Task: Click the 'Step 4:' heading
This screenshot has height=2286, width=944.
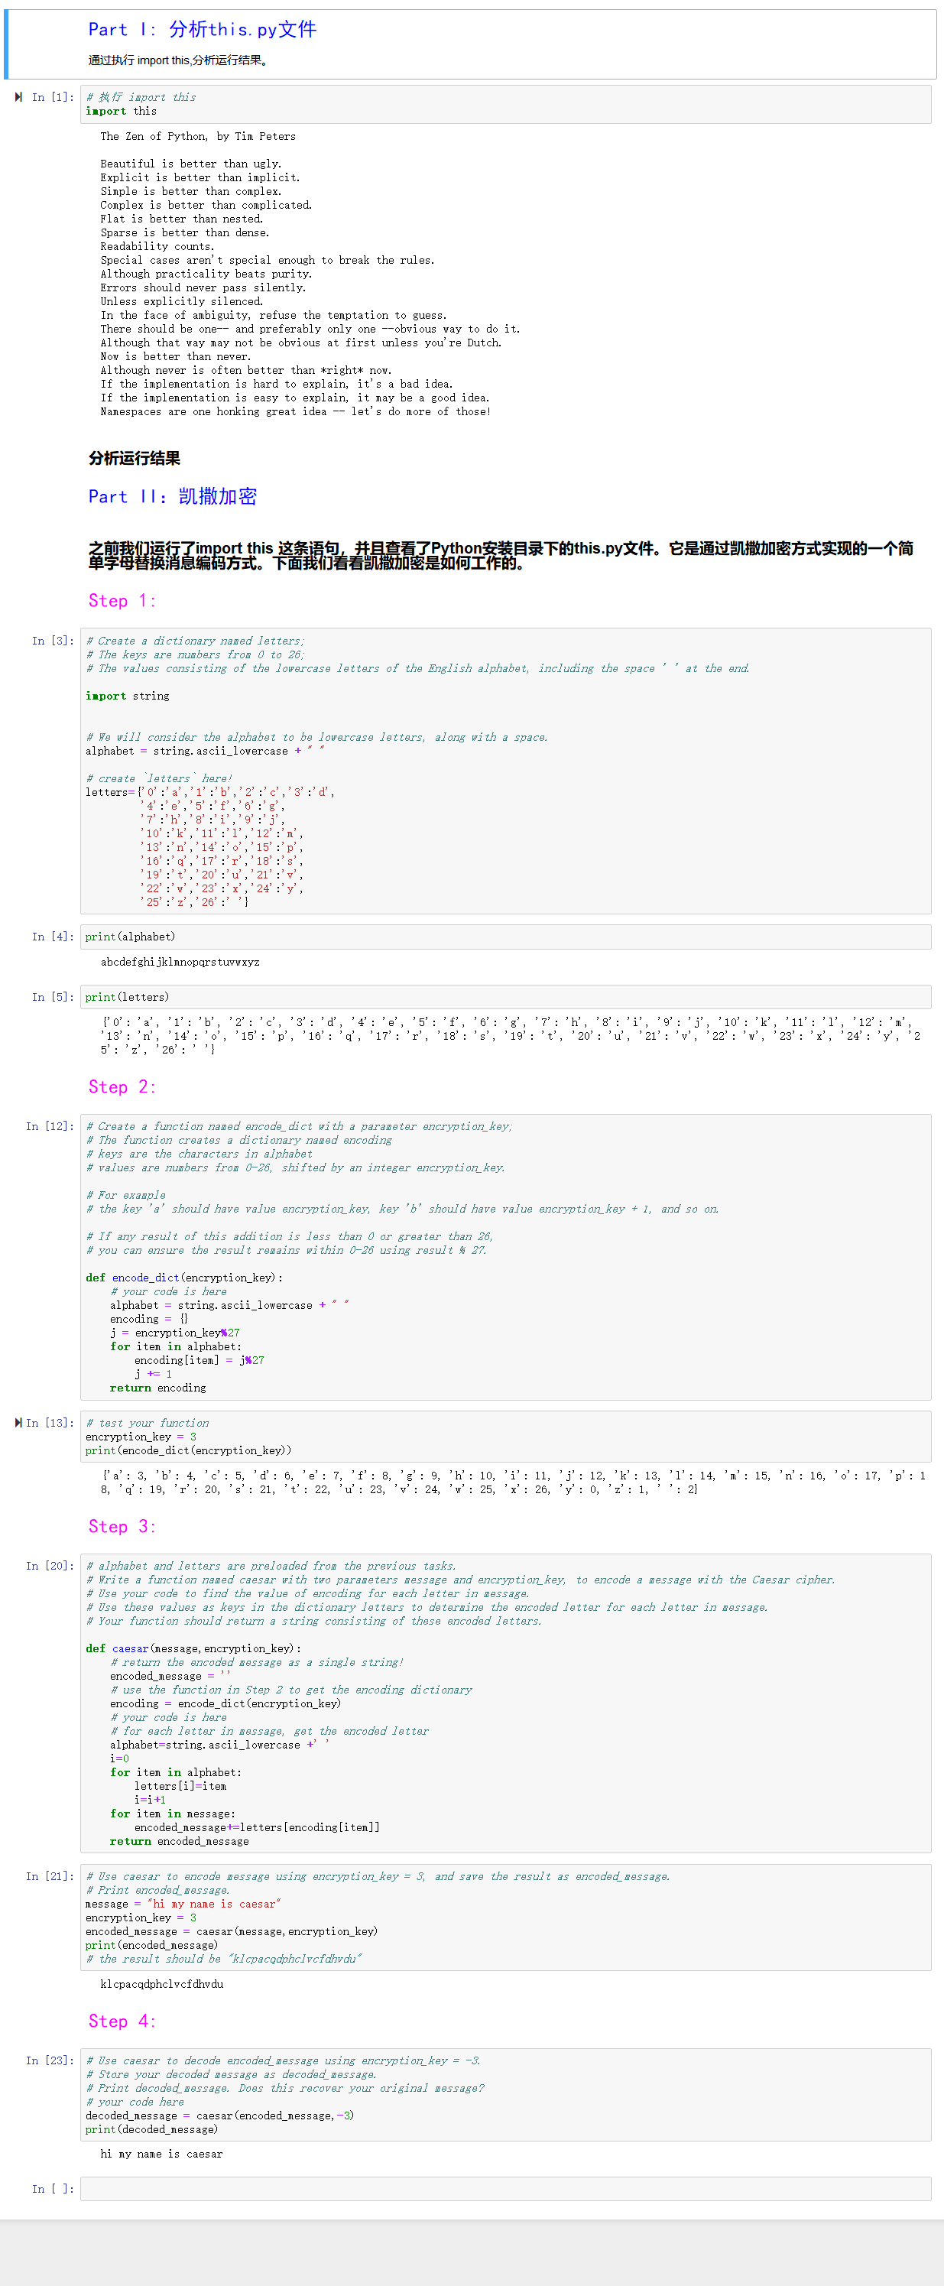Action: [122, 2020]
